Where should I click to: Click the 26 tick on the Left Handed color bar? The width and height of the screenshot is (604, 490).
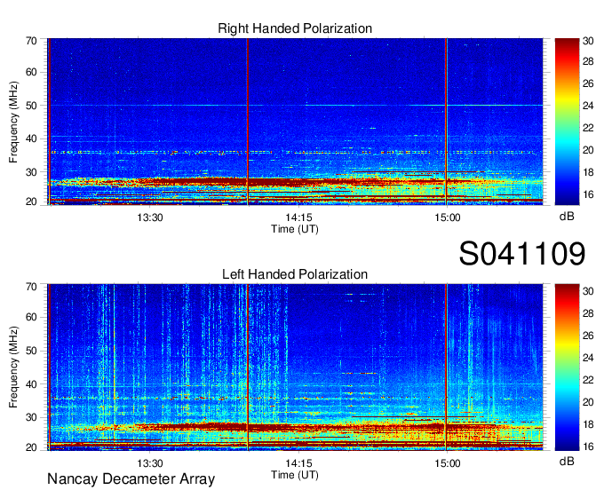click(x=588, y=336)
